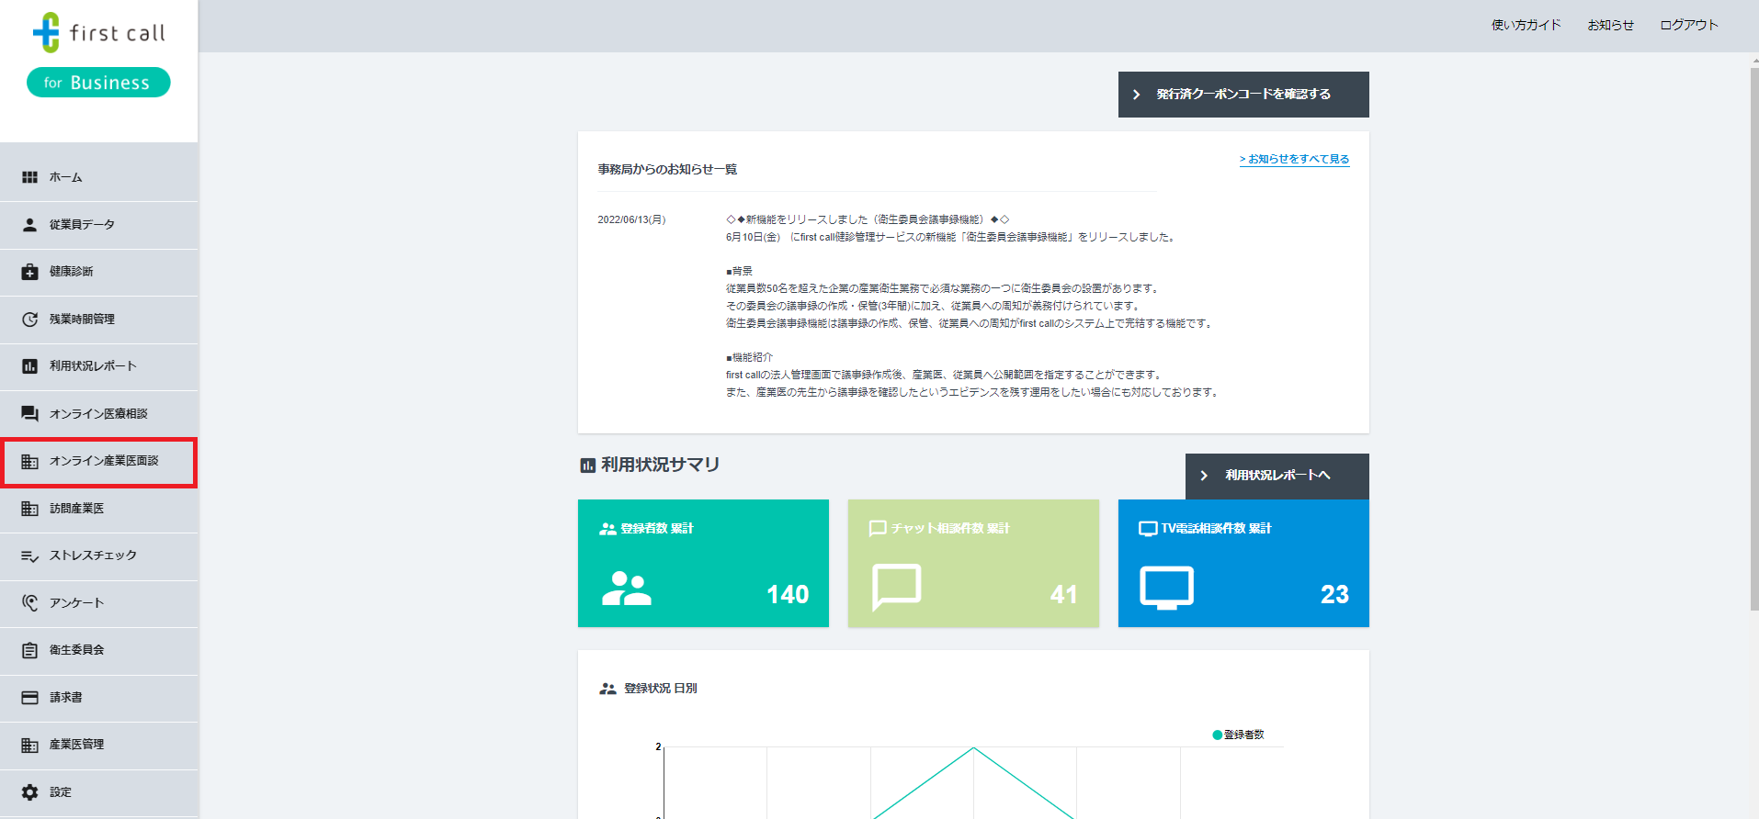Click the ホーム grid icon in sidebar
Screen dimensions: 1759x819
click(30, 177)
